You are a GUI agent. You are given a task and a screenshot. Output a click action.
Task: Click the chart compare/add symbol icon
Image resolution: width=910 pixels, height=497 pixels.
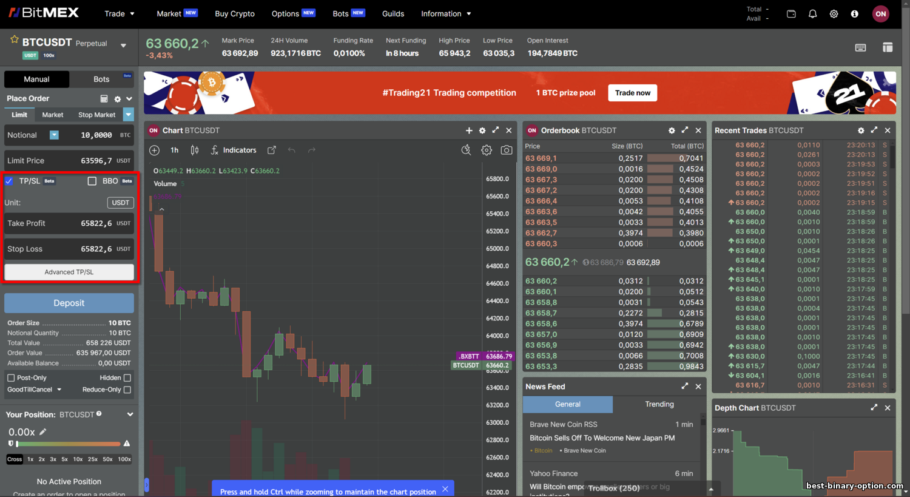[154, 150]
